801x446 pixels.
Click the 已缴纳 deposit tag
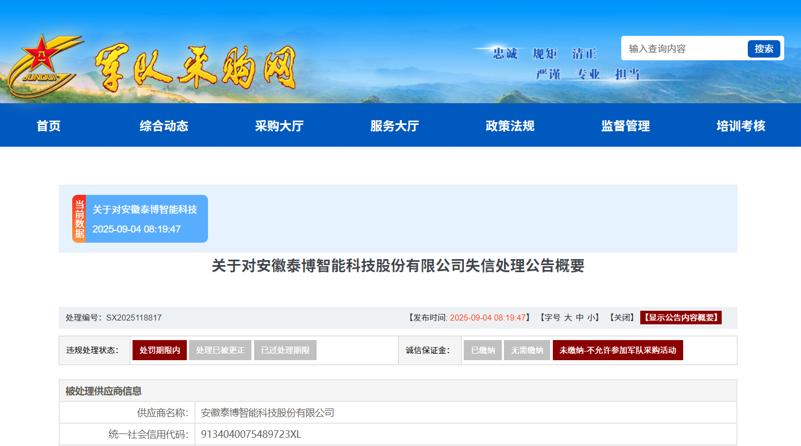point(483,350)
